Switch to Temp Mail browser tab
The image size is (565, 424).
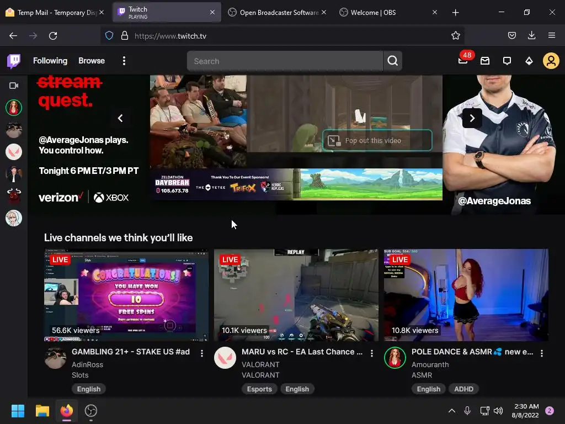tap(55, 12)
